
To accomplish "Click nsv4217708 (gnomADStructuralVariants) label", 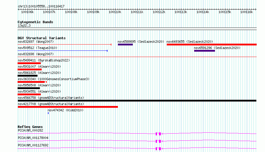I will (x=51, y=104).
